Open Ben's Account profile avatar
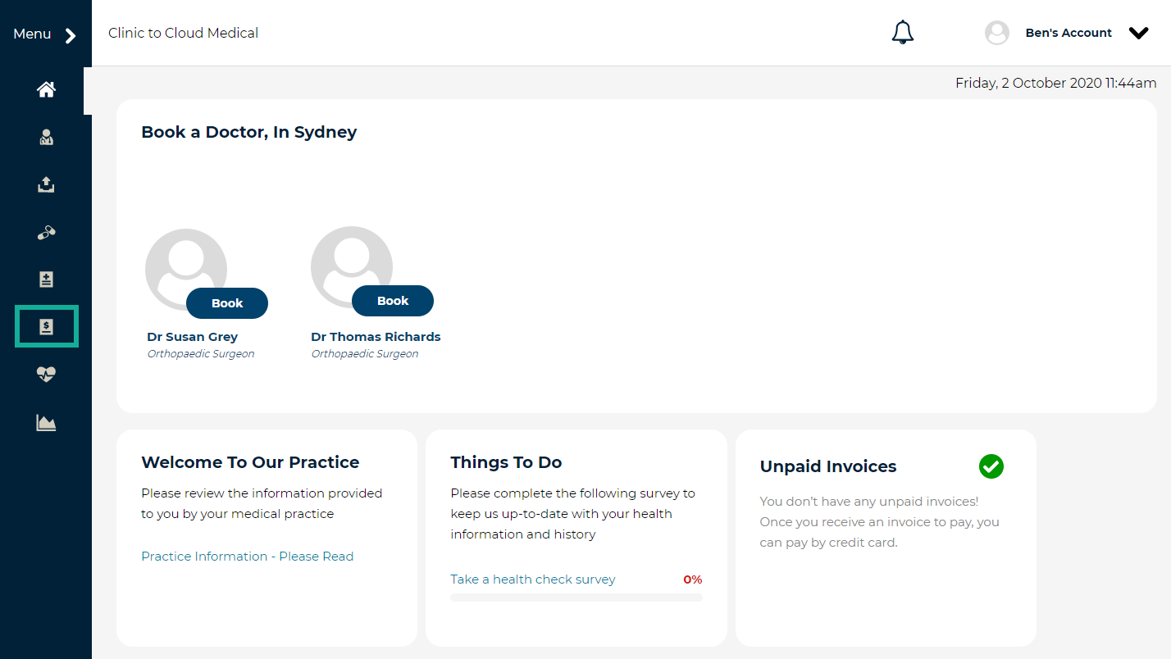Screen dimensions: 1171x659 point(997,32)
